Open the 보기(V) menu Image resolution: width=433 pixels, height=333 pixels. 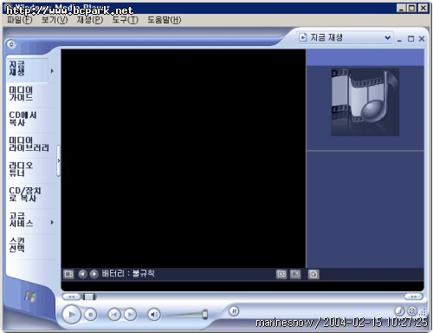coord(55,20)
